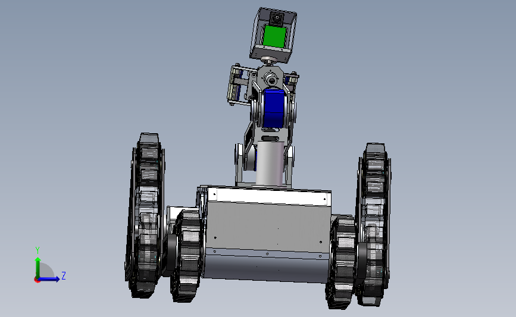
Task: Click the blue Z axis arrow of the triad
Action: [49, 279]
